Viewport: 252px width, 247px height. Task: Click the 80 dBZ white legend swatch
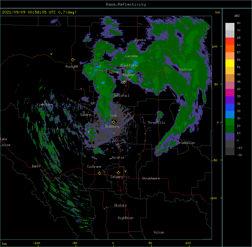(230, 26)
